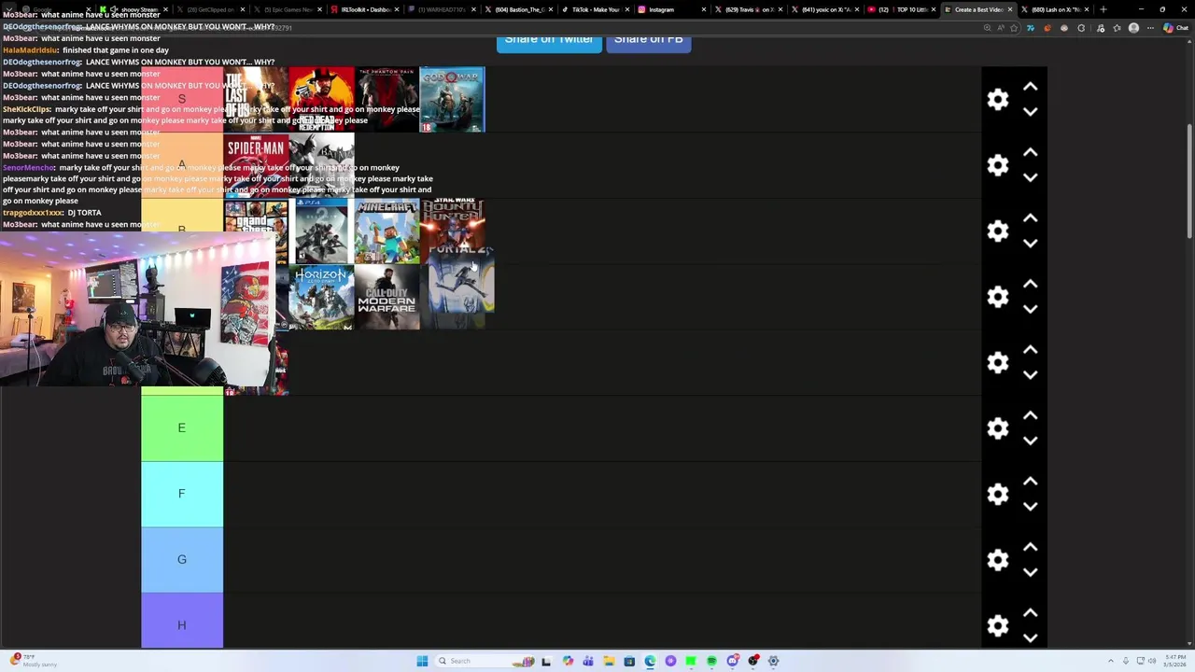
Task: Select the cyan F tier label
Action: pos(182,494)
